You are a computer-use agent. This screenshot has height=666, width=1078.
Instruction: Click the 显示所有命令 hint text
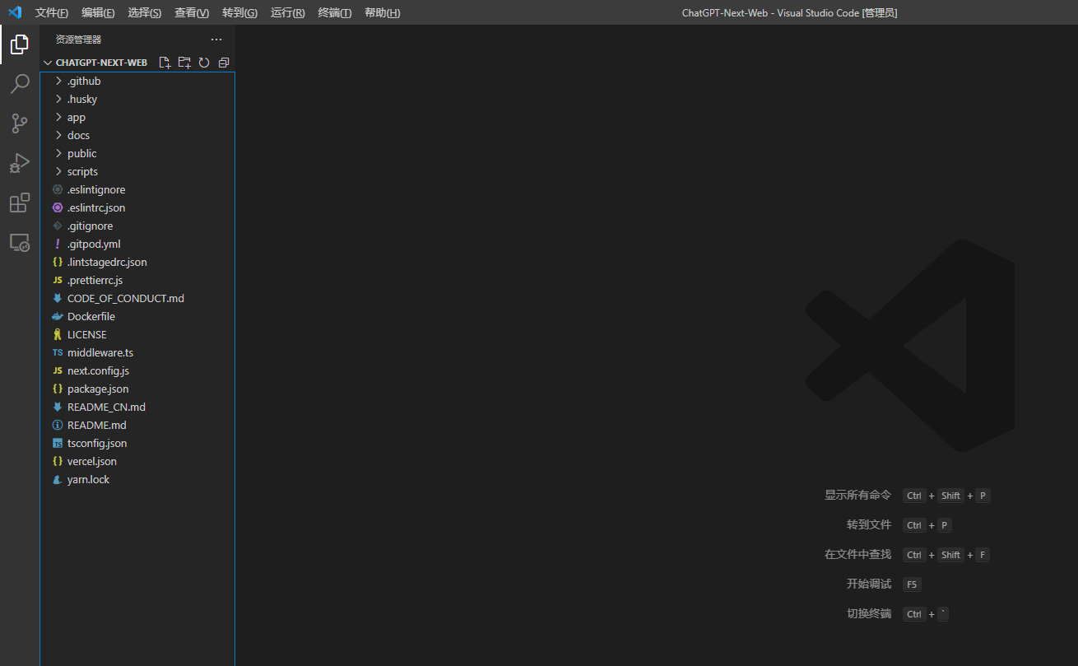tap(857, 495)
